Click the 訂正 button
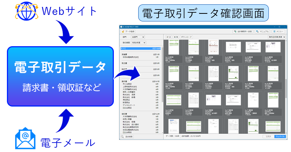Screen dimensions: 291x152 (169, 37)
